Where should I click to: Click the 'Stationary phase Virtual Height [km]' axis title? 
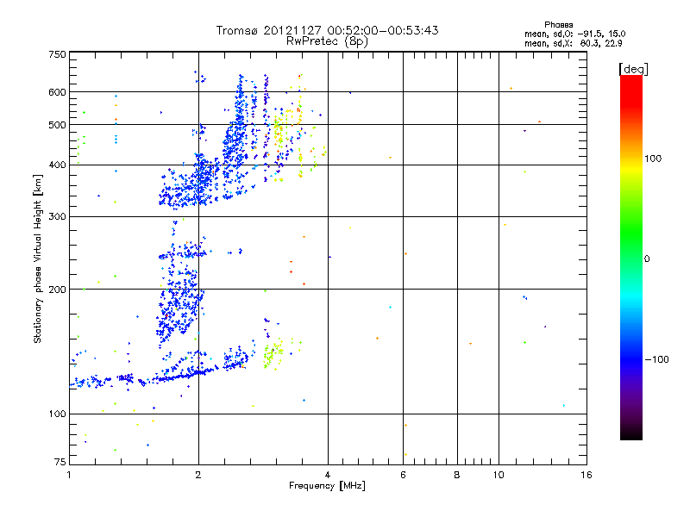coord(38,259)
